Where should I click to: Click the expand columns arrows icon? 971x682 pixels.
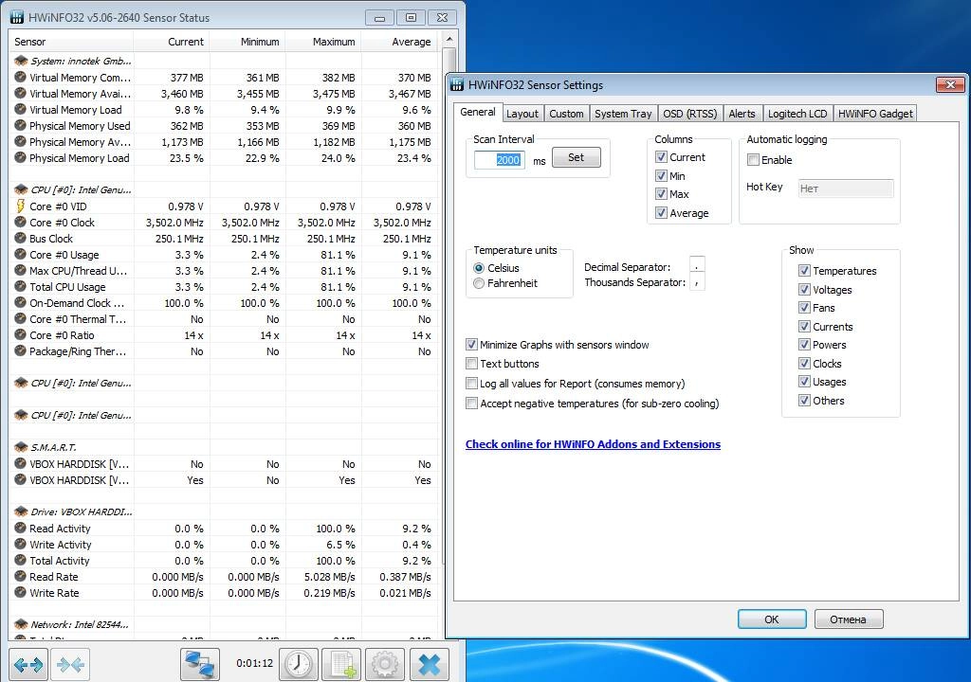[x=28, y=665]
